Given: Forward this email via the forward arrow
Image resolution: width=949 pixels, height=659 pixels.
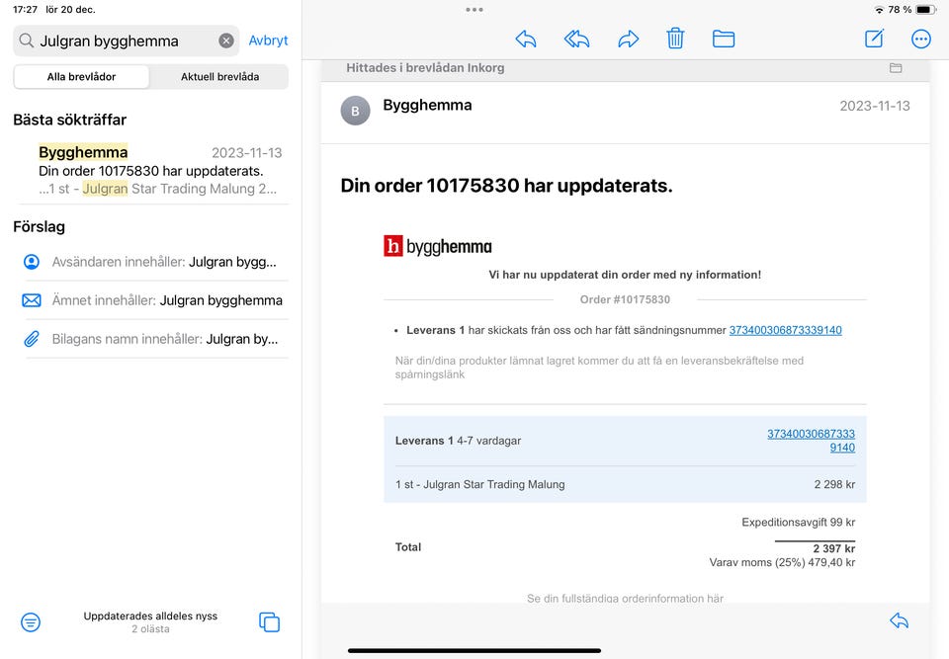Looking at the screenshot, I should 629,40.
